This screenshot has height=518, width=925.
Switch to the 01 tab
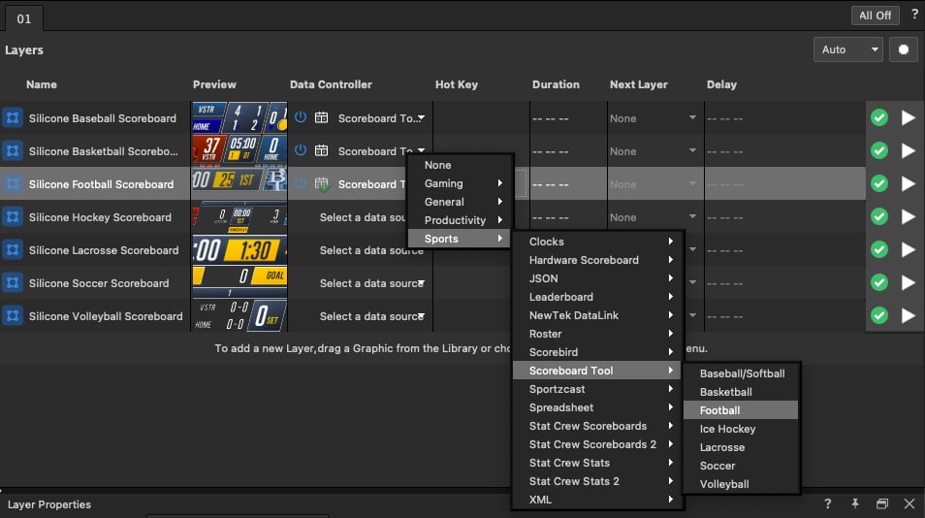23,18
